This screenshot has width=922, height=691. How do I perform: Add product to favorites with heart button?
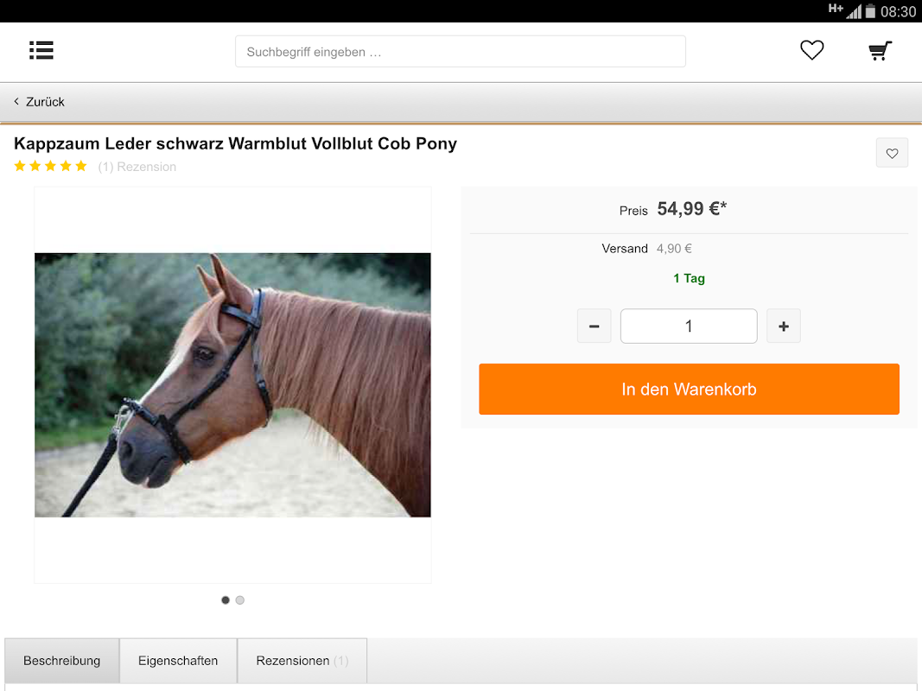(x=892, y=154)
